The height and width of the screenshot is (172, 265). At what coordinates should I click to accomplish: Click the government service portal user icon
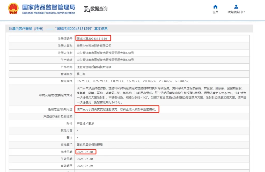coord(236,7)
